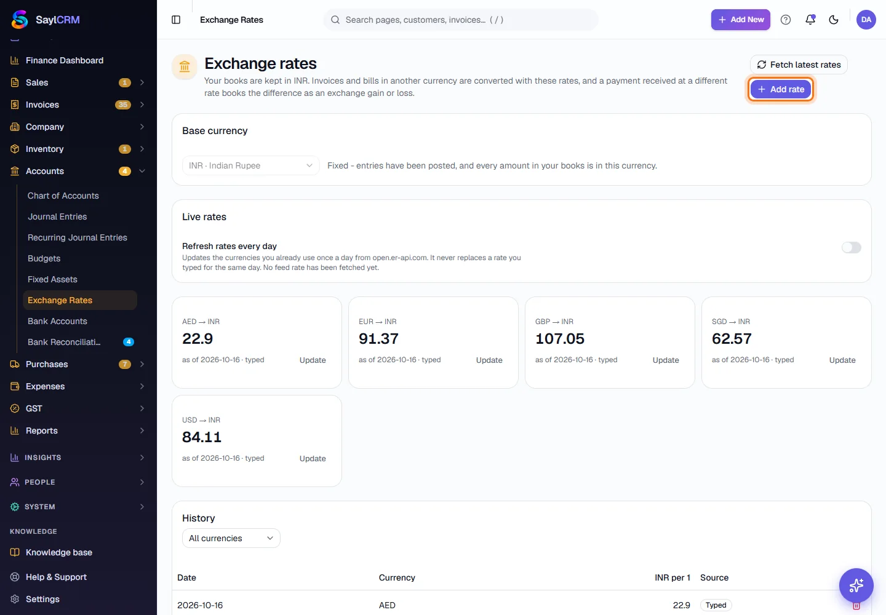Viewport: 886px width, 615px height.
Task: Update the USD to INR rate
Action: pyautogui.click(x=313, y=459)
